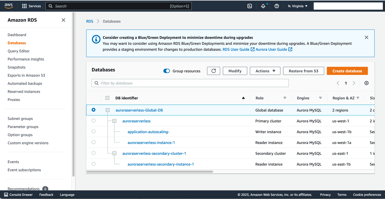Click the table horizontal scrollbar

(x=150, y=172)
